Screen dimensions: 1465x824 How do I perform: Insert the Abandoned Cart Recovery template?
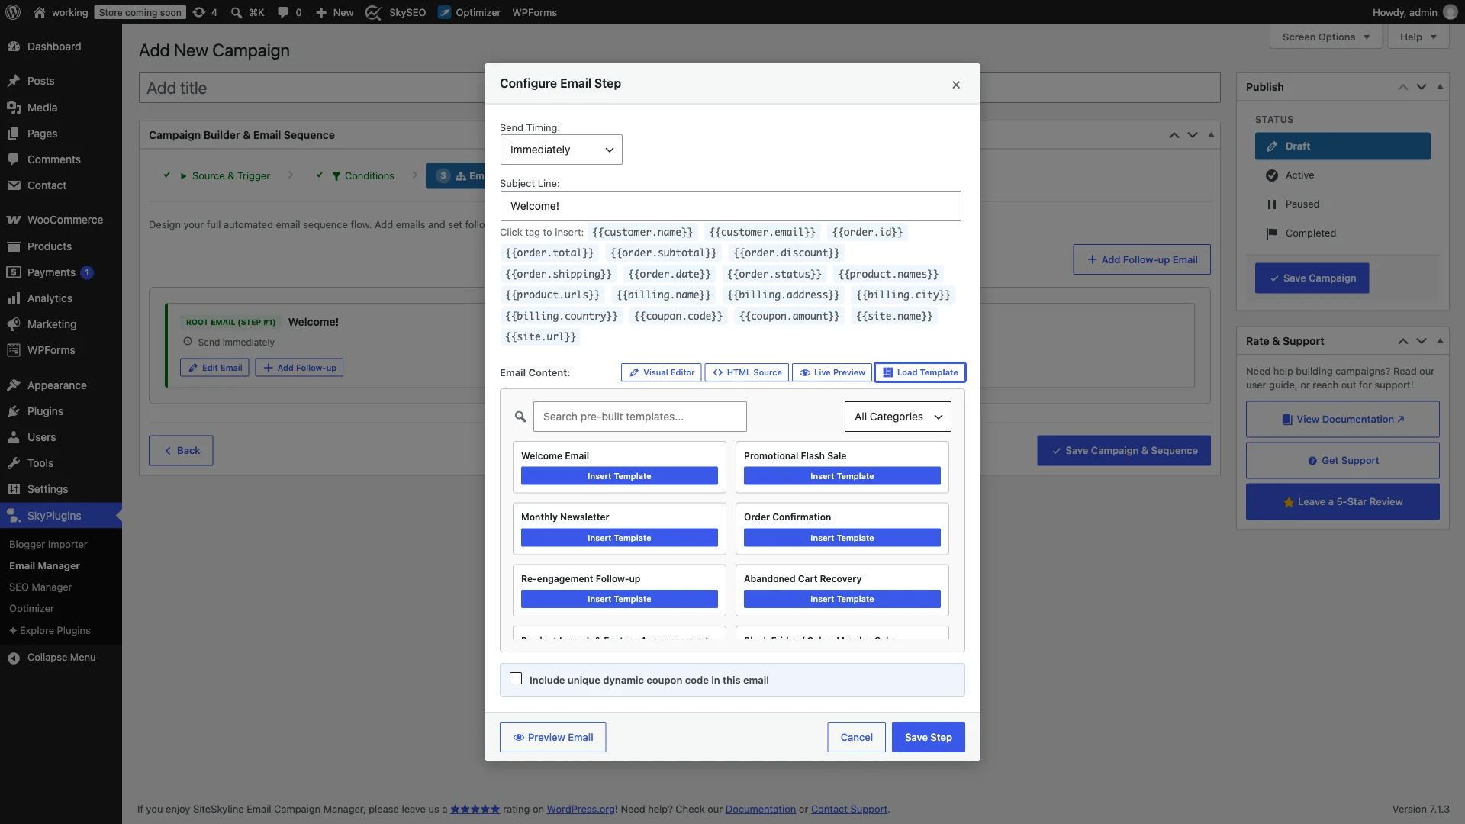[x=842, y=599]
